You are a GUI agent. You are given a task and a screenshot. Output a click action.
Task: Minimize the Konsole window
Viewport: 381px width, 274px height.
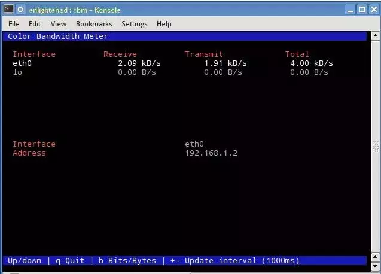tap(350, 10)
